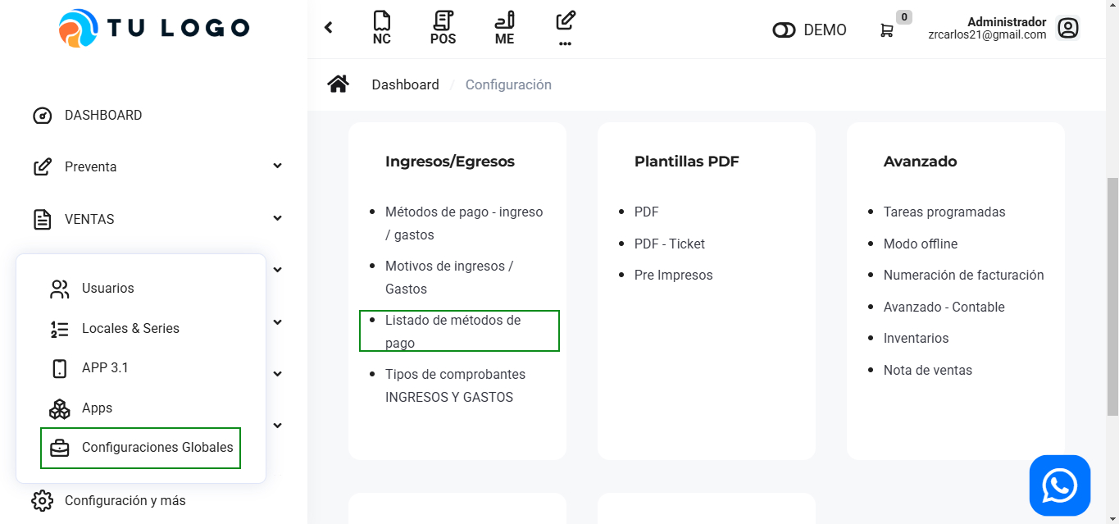The width and height of the screenshot is (1119, 524).
Task: Go to Dashboard breadcrumb link
Action: click(405, 84)
